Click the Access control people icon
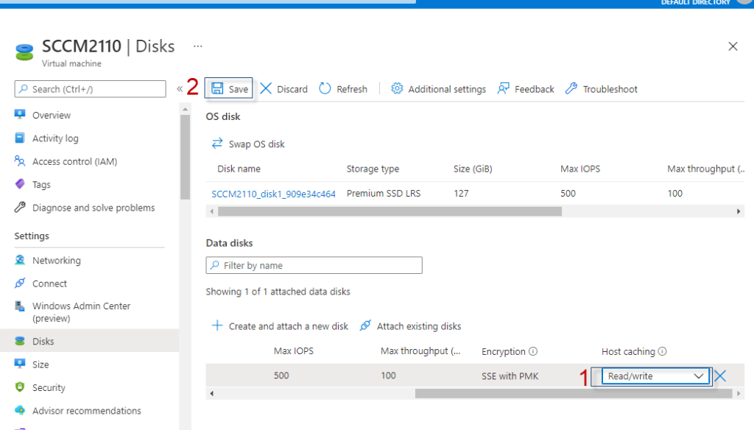 point(20,161)
